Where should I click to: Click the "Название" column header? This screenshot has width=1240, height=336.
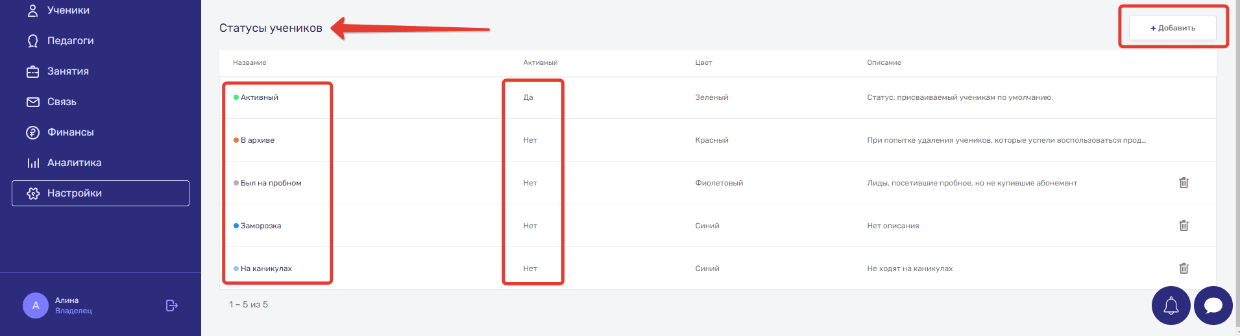click(x=250, y=63)
